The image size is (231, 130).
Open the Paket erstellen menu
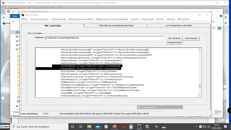[148, 19]
